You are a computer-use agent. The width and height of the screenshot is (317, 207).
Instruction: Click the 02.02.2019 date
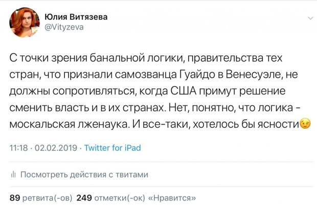56,148
